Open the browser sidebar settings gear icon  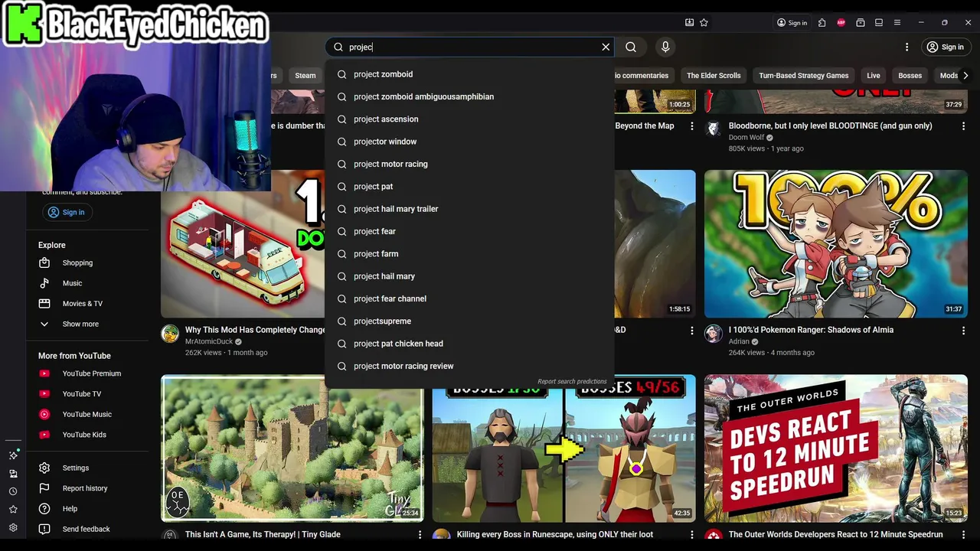(13, 528)
